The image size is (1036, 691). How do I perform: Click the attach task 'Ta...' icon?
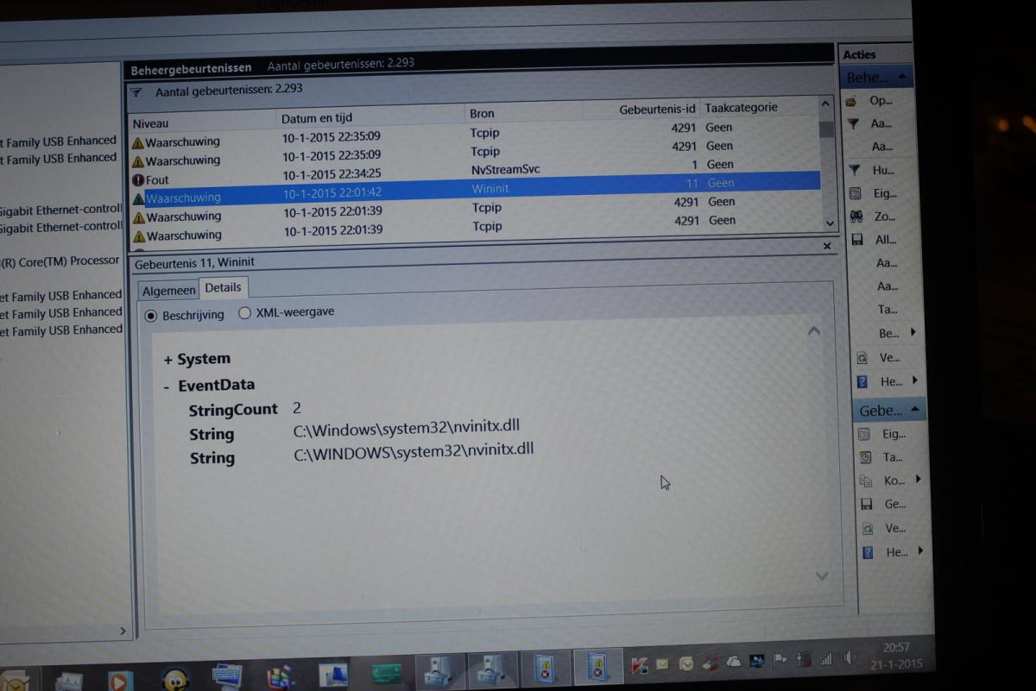[x=865, y=457]
